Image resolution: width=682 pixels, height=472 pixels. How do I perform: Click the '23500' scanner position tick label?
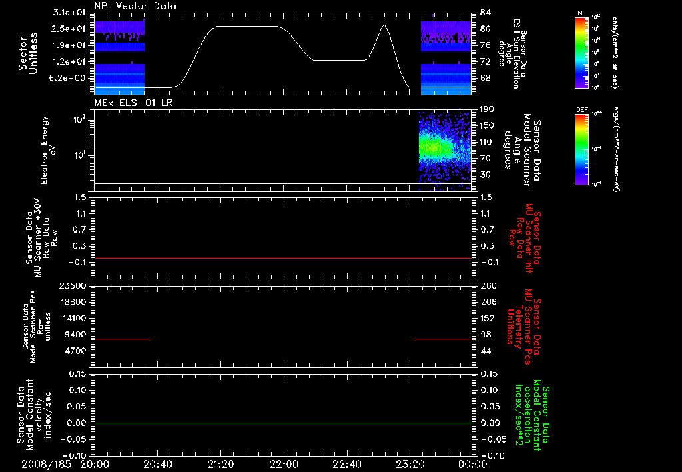point(72,285)
